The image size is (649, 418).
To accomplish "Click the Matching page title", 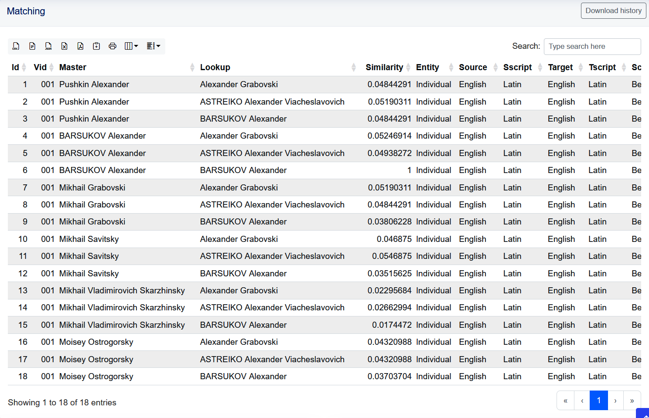I will (x=26, y=11).
